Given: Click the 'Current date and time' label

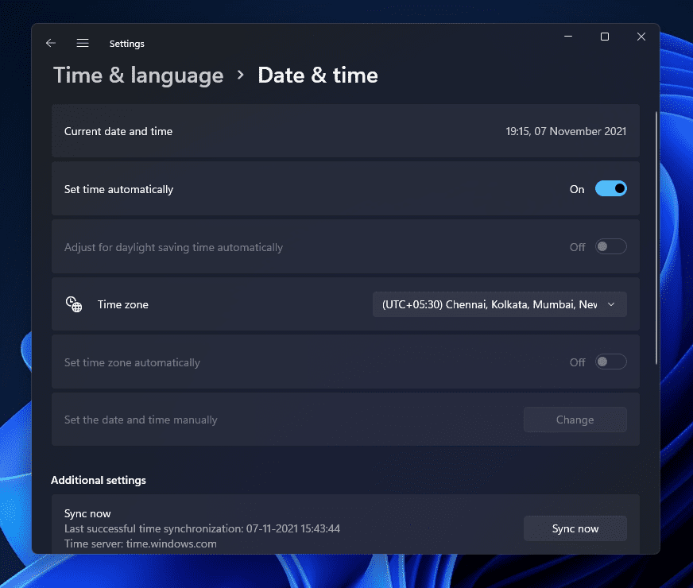Looking at the screenshot, I should (x=118, y=132).
